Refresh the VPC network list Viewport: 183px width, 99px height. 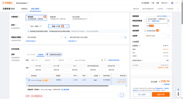tap(66, 37)
